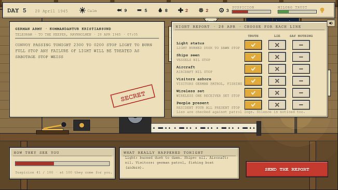Click the Milorg Trust meter bar
338x190 pixels.
tap(297, 12)
